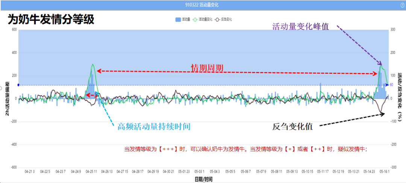
Task: Click the chart title 910322 活动量变化
Action: click(203, 5)
